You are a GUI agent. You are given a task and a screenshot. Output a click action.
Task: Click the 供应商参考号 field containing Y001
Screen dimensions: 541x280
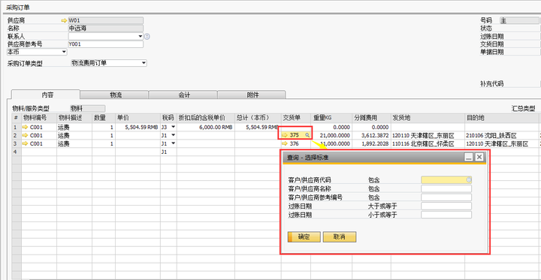(106, 44)
